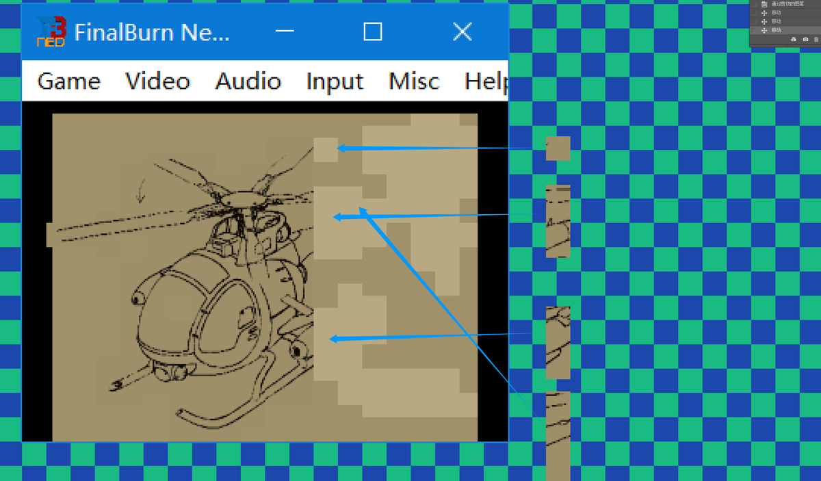Open the Input menu in FinalBurn Neo
Image resolution: width=821 pixels, height=481 pixels.
click(x=335, y=82)
